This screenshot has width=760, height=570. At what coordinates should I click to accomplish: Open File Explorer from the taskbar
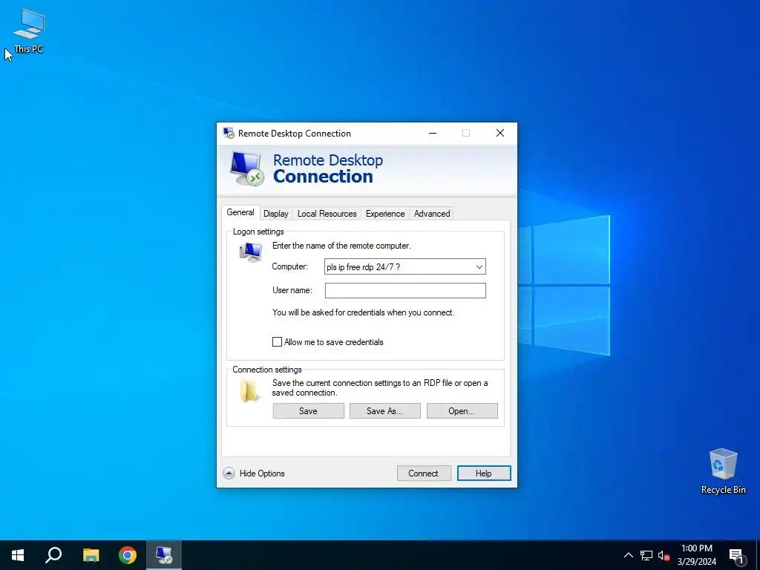(x=91, y=555)
